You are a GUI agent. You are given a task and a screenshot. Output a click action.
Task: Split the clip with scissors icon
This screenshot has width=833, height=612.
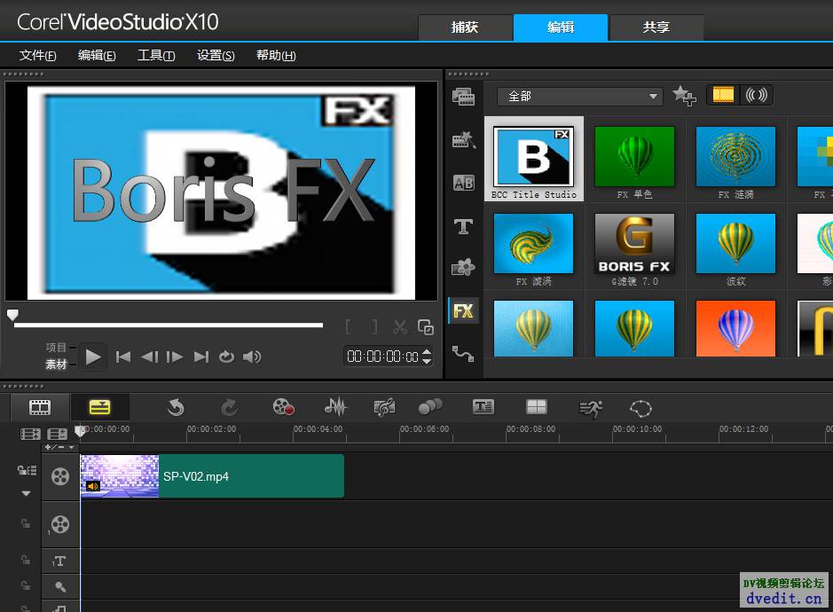pos(400,326)
